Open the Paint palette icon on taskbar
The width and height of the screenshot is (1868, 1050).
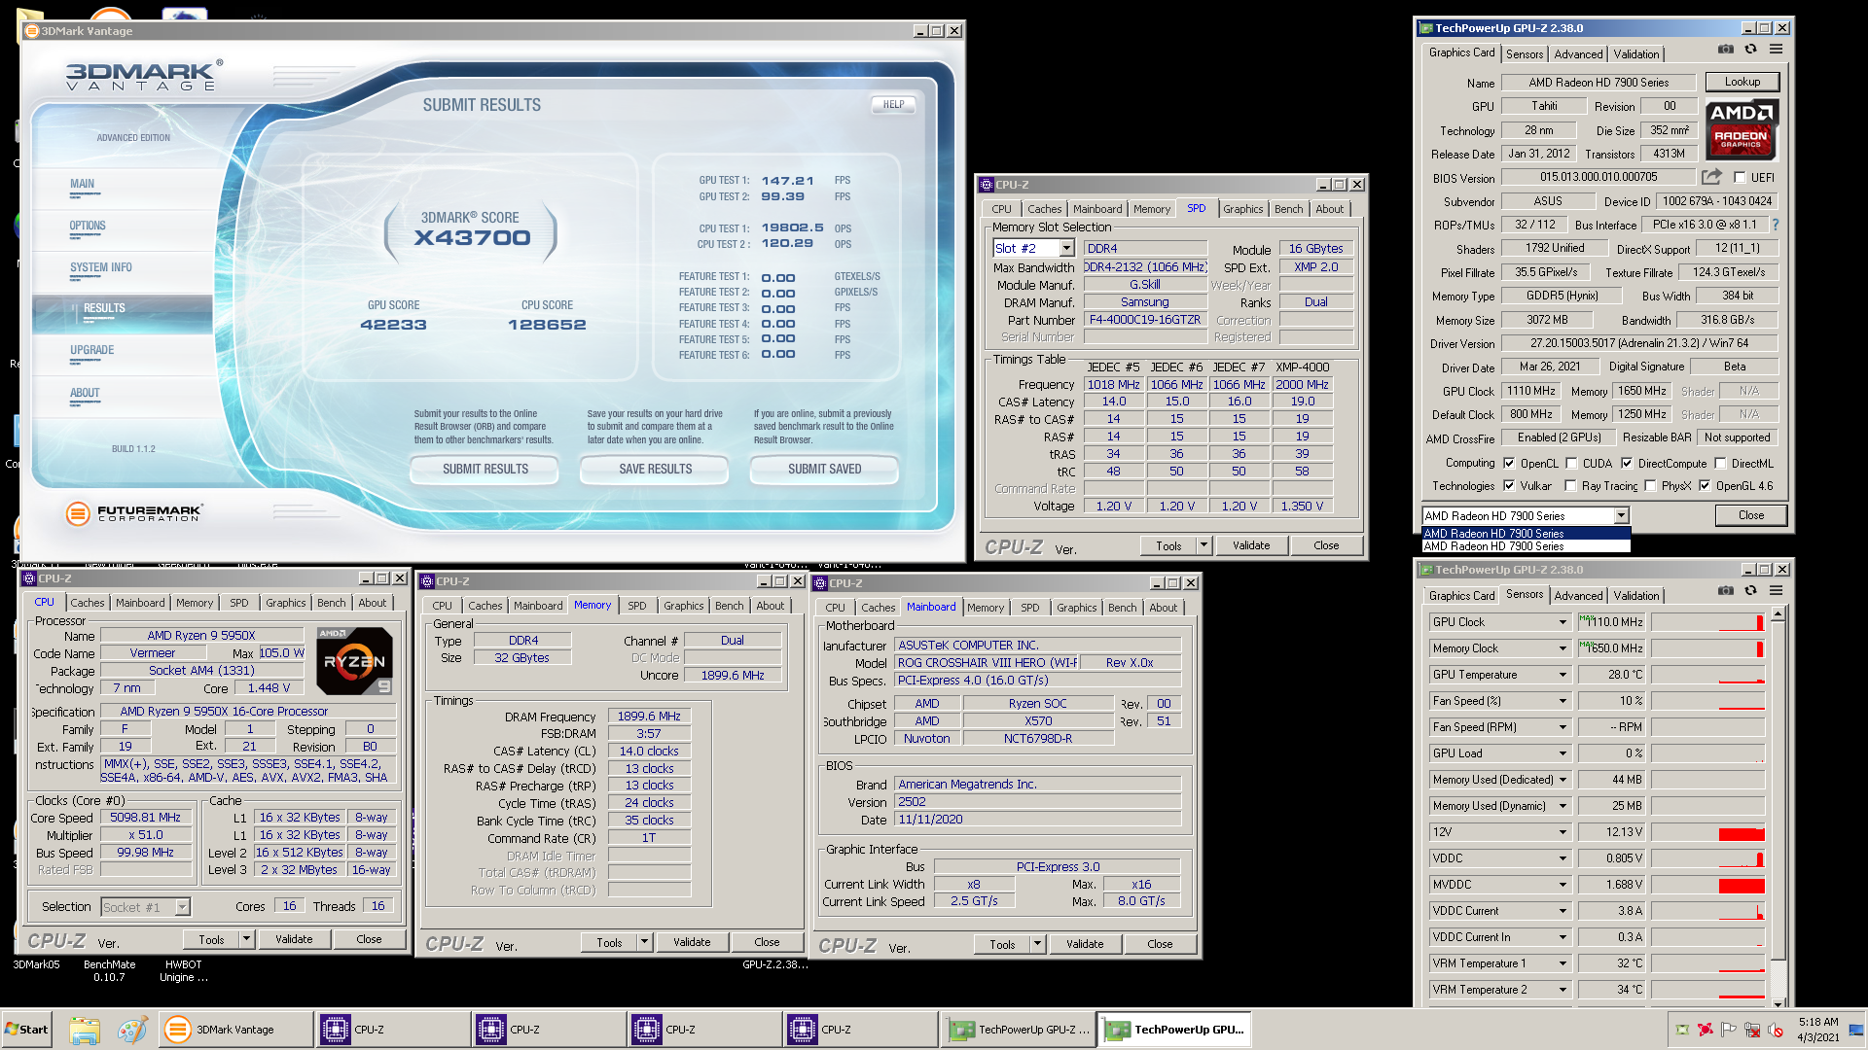coord(132,1030)
